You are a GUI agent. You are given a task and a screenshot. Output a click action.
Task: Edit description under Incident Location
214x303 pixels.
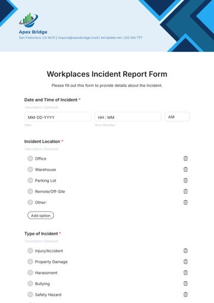[x=42, y=149]
